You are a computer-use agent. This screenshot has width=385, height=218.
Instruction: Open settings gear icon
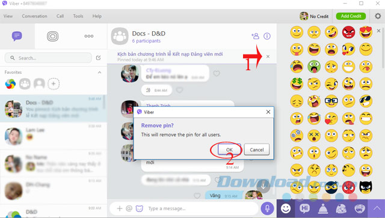click(378, 16)
